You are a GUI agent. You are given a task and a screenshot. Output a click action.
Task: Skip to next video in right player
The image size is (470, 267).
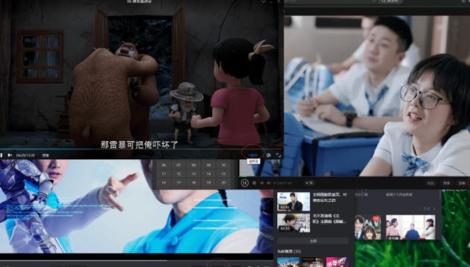tap(269, 183)
